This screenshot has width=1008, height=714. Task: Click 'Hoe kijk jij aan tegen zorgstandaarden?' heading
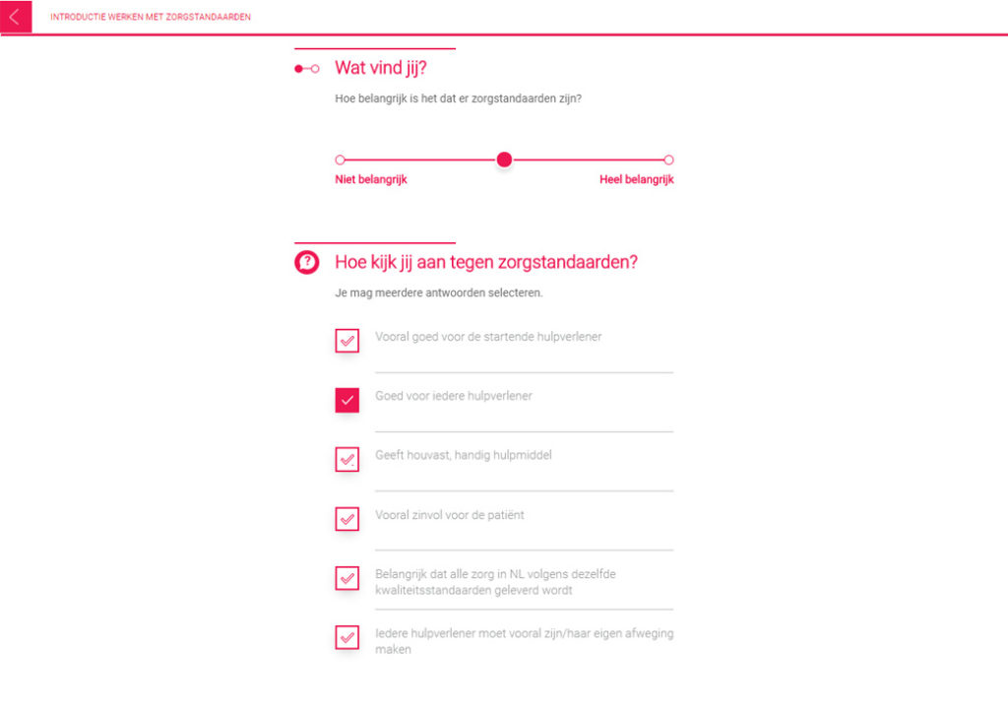pyautogui.click(x=486, y=262)
